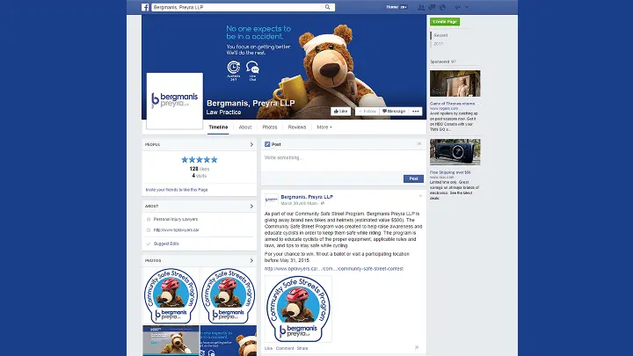Click the Like button on cover photo
The width and height of the screenshot is (633, 356).
(x=341, y=112)
